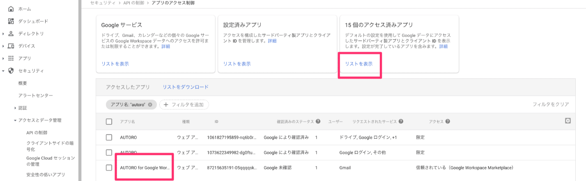
Task: Check the first AUTORO row checkbox
Action: tap(109, 137)
